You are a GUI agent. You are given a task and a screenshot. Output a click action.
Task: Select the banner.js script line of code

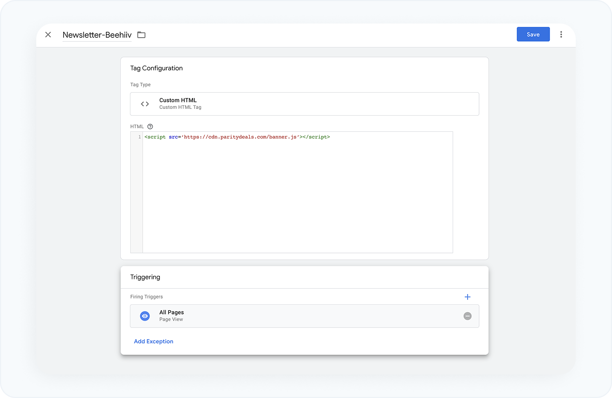click(x=237, y=137)
